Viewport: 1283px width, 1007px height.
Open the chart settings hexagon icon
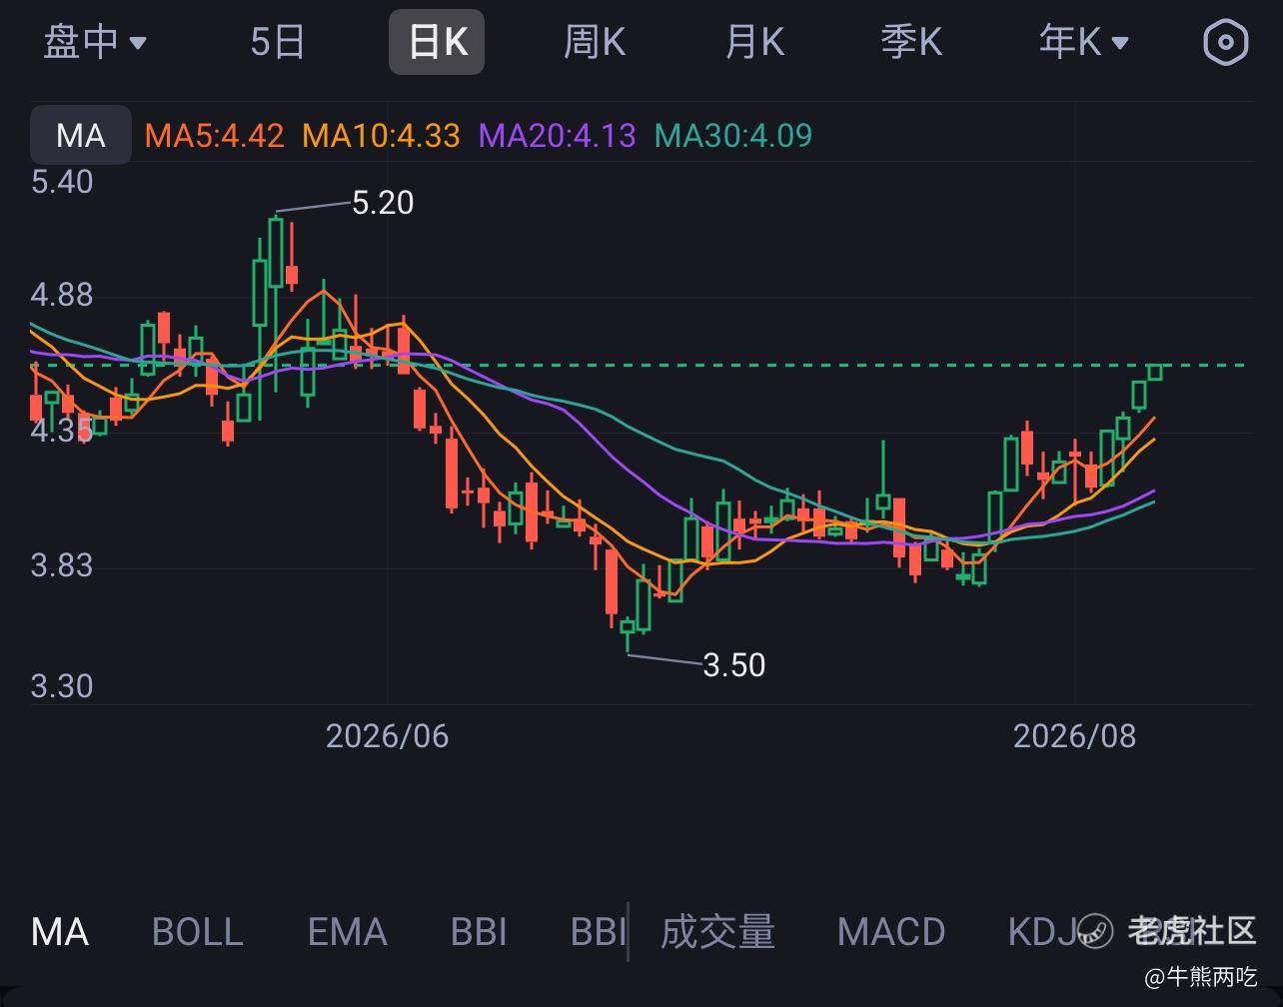click(1226, 42)
